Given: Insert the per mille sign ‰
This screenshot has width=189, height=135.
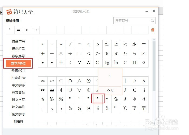Looking at the screenshot, I should [52, 99].
